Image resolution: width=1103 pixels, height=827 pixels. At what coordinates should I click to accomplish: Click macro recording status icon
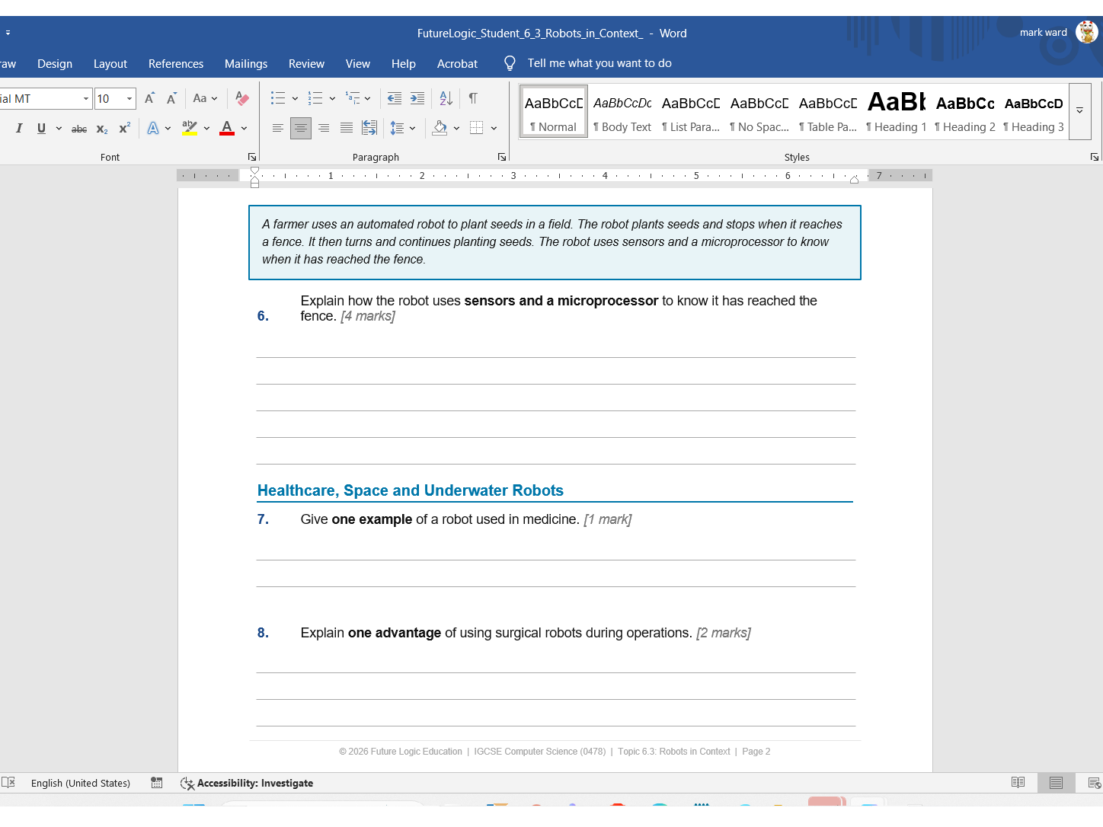[157, 783]
